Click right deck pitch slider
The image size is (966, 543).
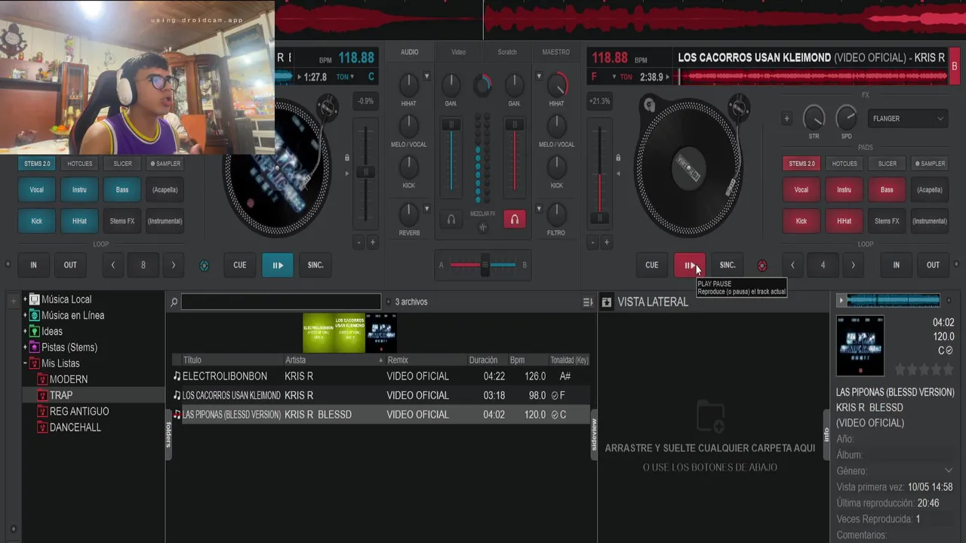point(599,218)
